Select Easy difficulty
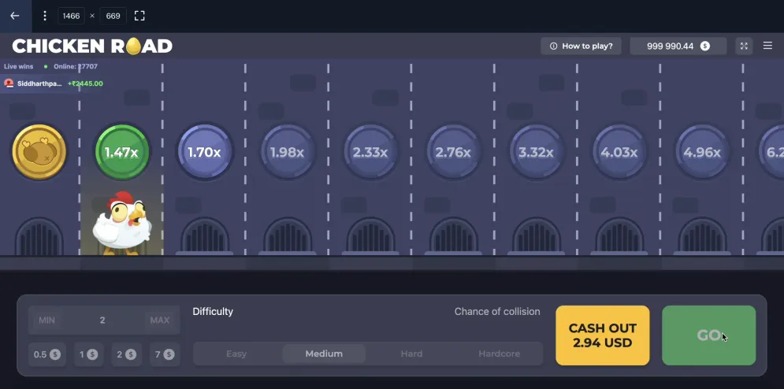 (236, 354)
